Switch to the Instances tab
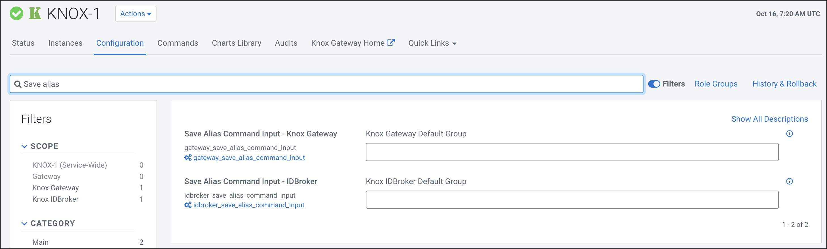Screen dimensions: 827x249 [65, 43]
